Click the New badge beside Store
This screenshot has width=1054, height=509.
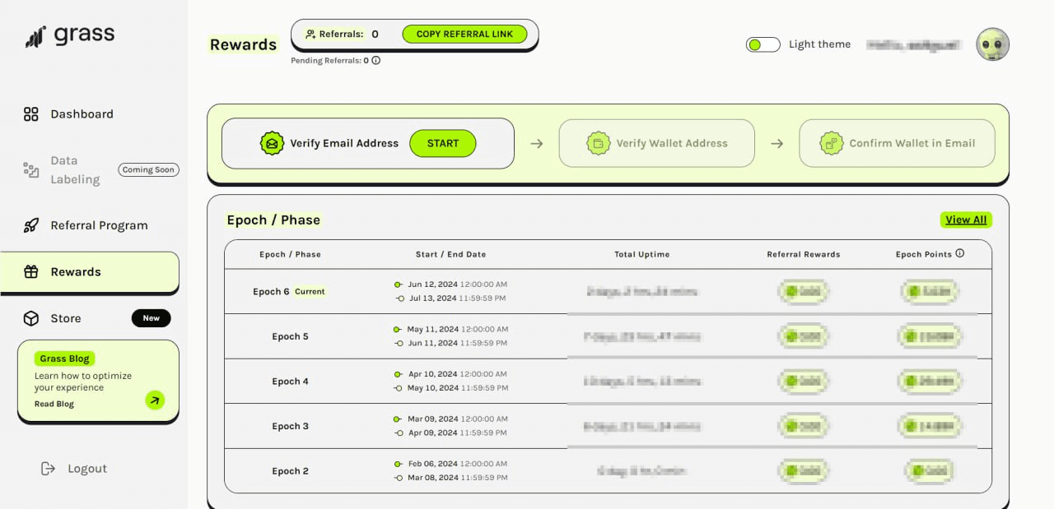[152, 318]
